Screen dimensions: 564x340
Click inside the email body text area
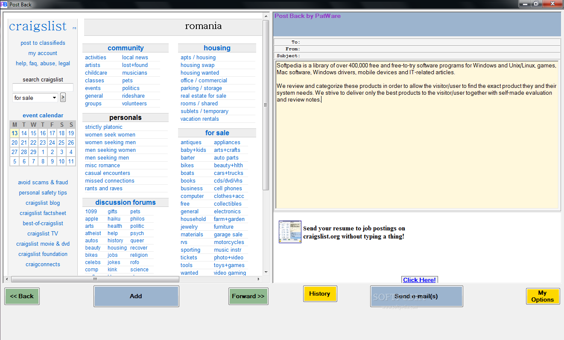pyautogui.click(x=417, y=134)
